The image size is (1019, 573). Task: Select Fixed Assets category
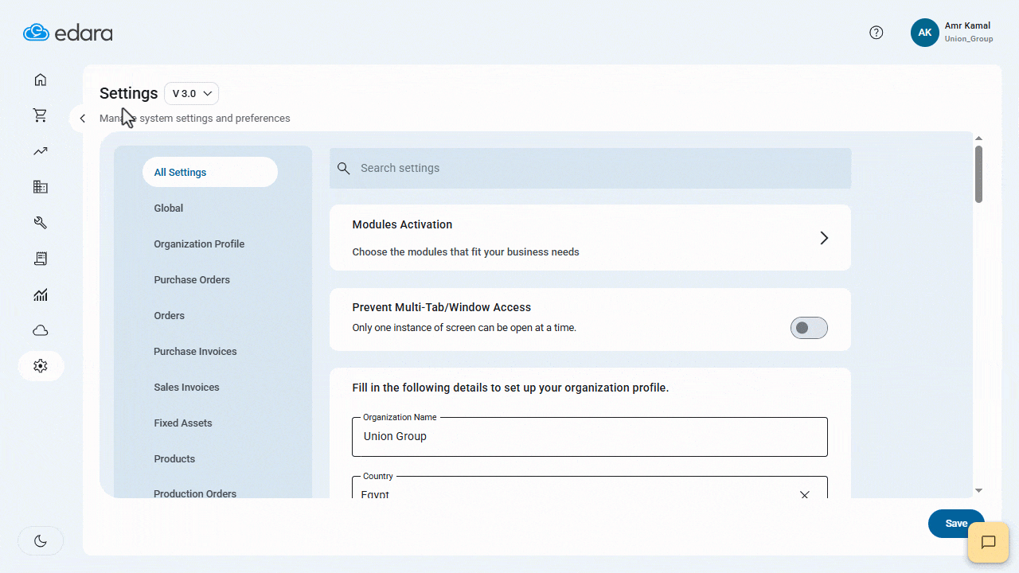pyautogui.click(x=183, y=423)
